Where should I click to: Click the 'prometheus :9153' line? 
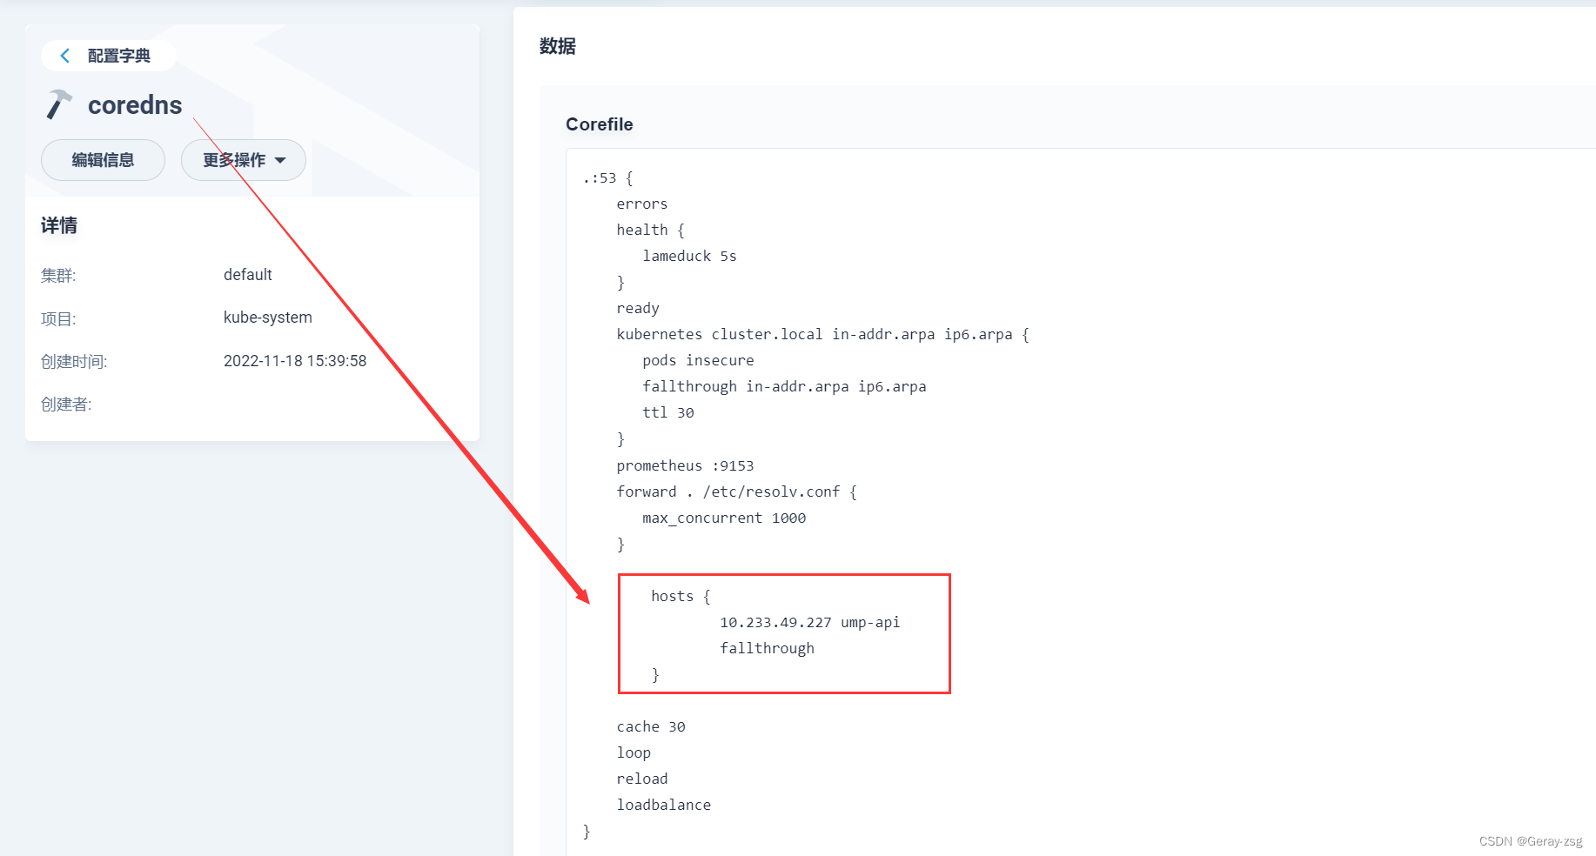pyautogui.click(x=685, y=466)
